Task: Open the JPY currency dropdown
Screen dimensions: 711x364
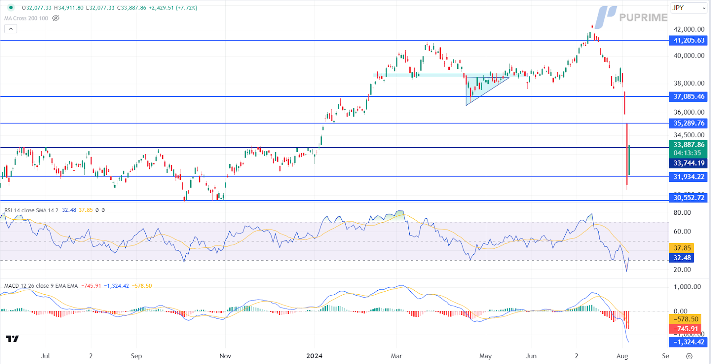Action: (x=689, y=8)
